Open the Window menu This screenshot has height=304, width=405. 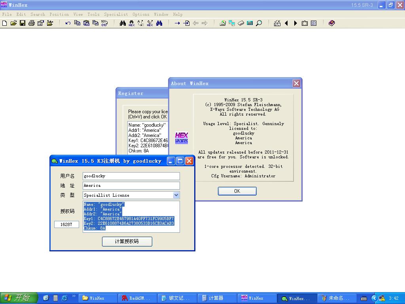point(161,15)
